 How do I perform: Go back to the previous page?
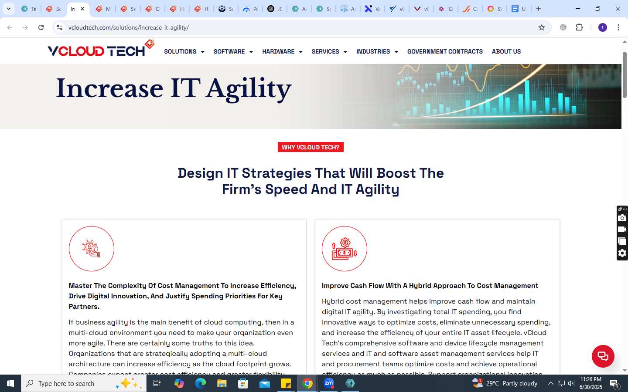10,27
